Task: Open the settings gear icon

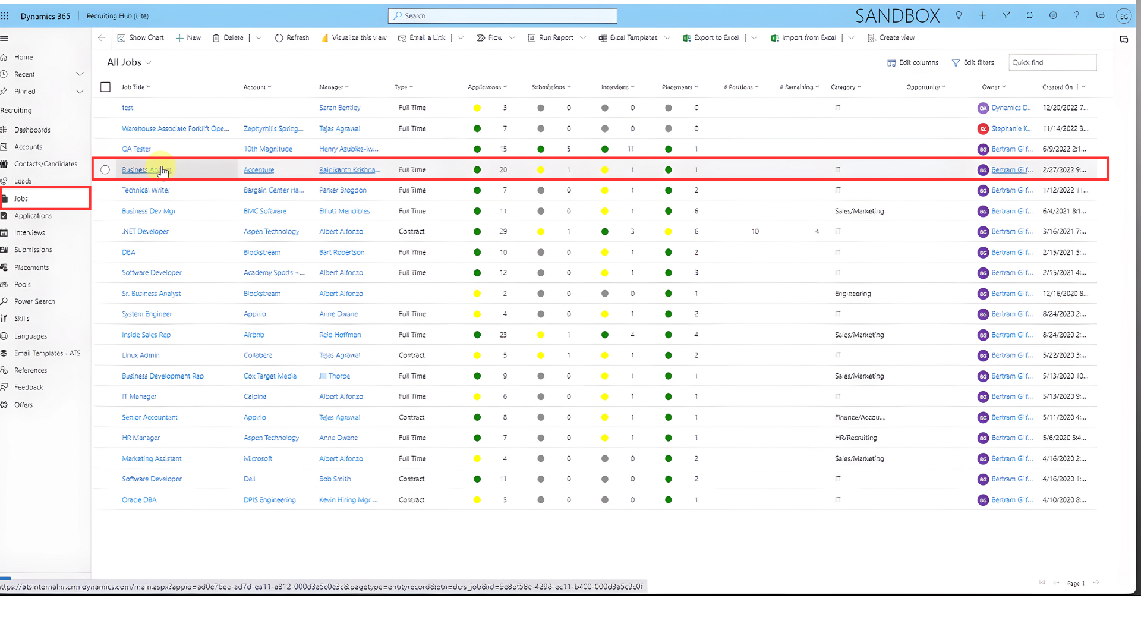Action: coord(1053,15)
